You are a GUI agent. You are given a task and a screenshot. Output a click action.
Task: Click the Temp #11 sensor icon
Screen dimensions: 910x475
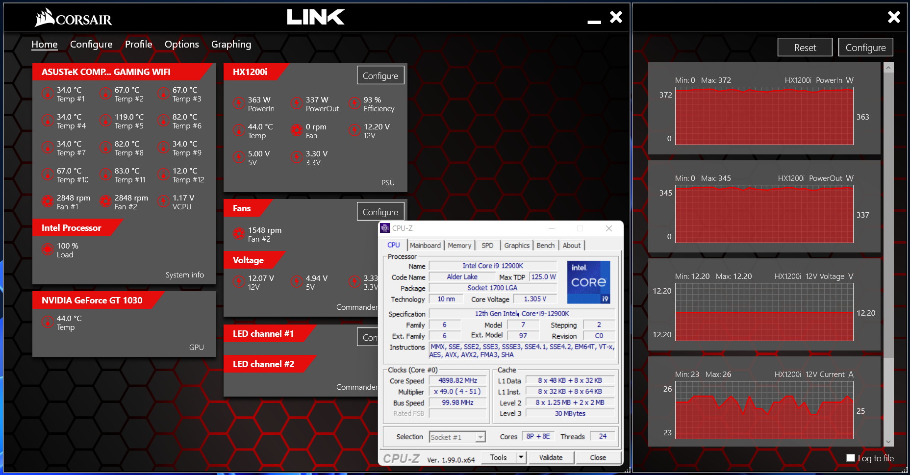[105, 174]
